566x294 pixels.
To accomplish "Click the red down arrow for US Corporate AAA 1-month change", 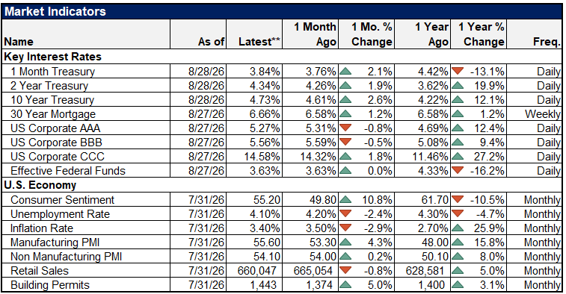I will pos(345,128).
